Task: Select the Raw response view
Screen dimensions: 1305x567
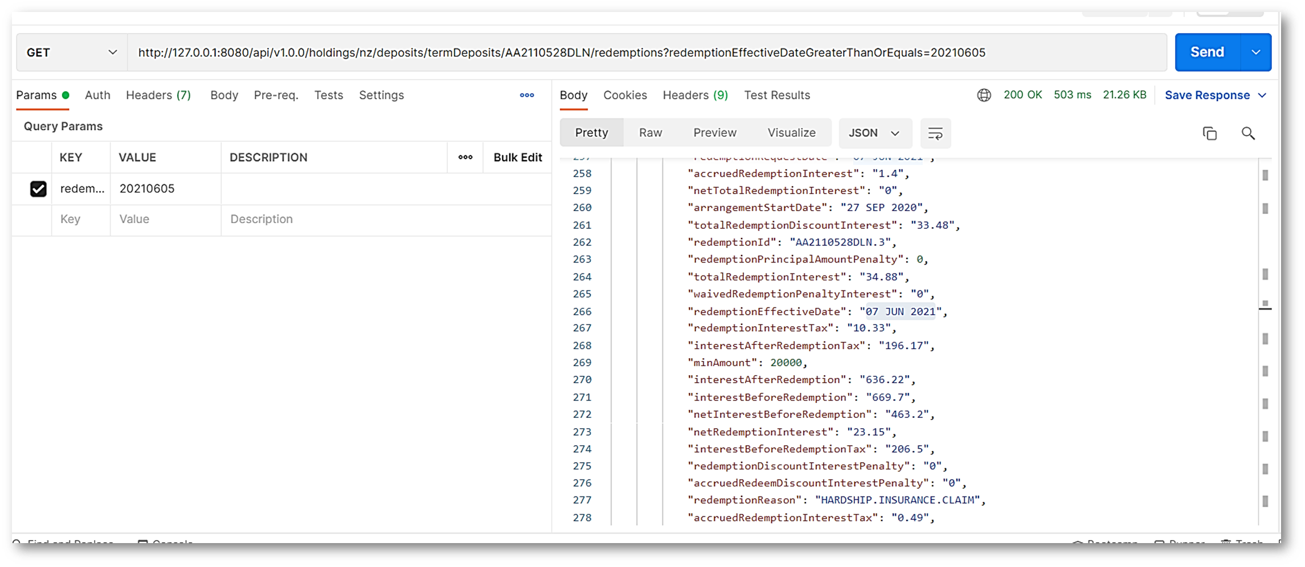Action: click(650, 133)
